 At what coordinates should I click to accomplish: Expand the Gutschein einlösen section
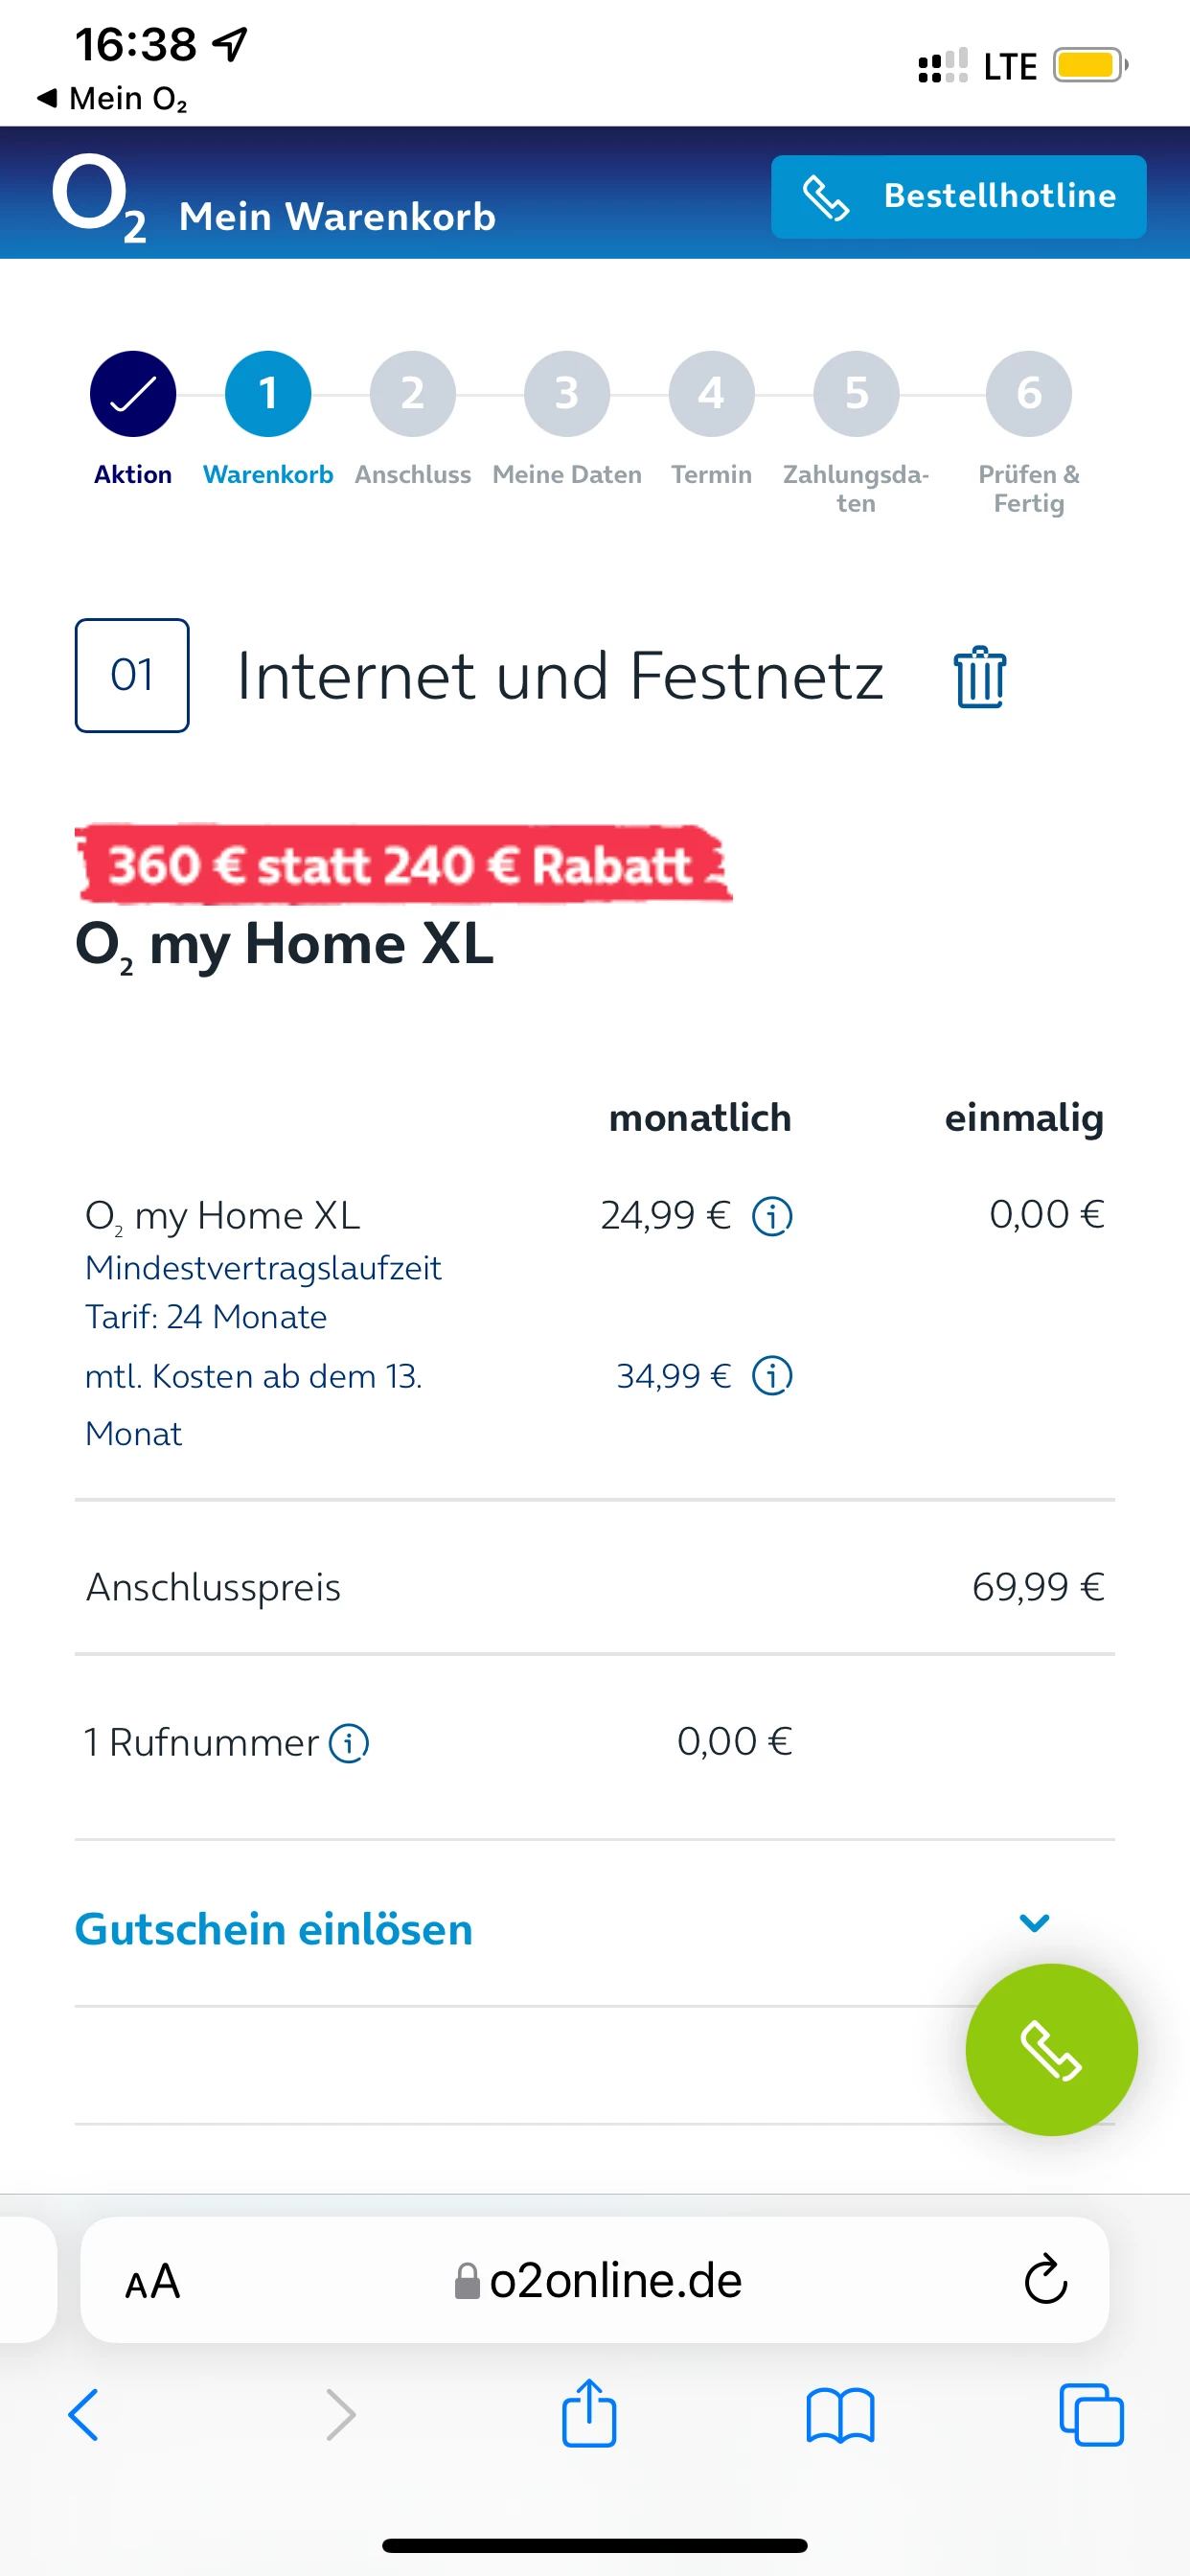point(274,1929)
